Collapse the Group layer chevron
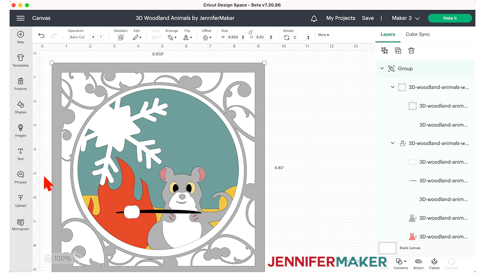 [x=382, y=68]
